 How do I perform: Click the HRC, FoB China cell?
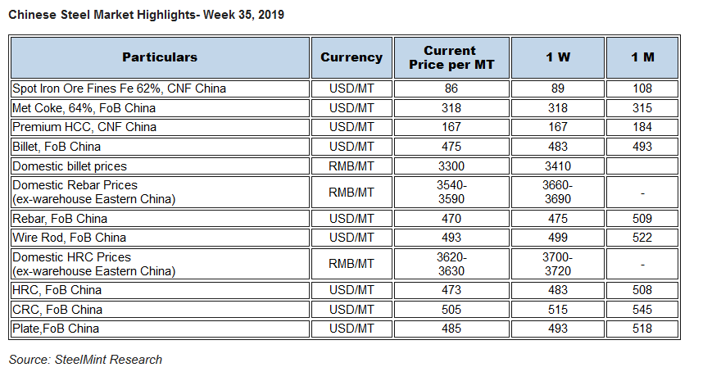pyautogui.click(x=160, y=290)
